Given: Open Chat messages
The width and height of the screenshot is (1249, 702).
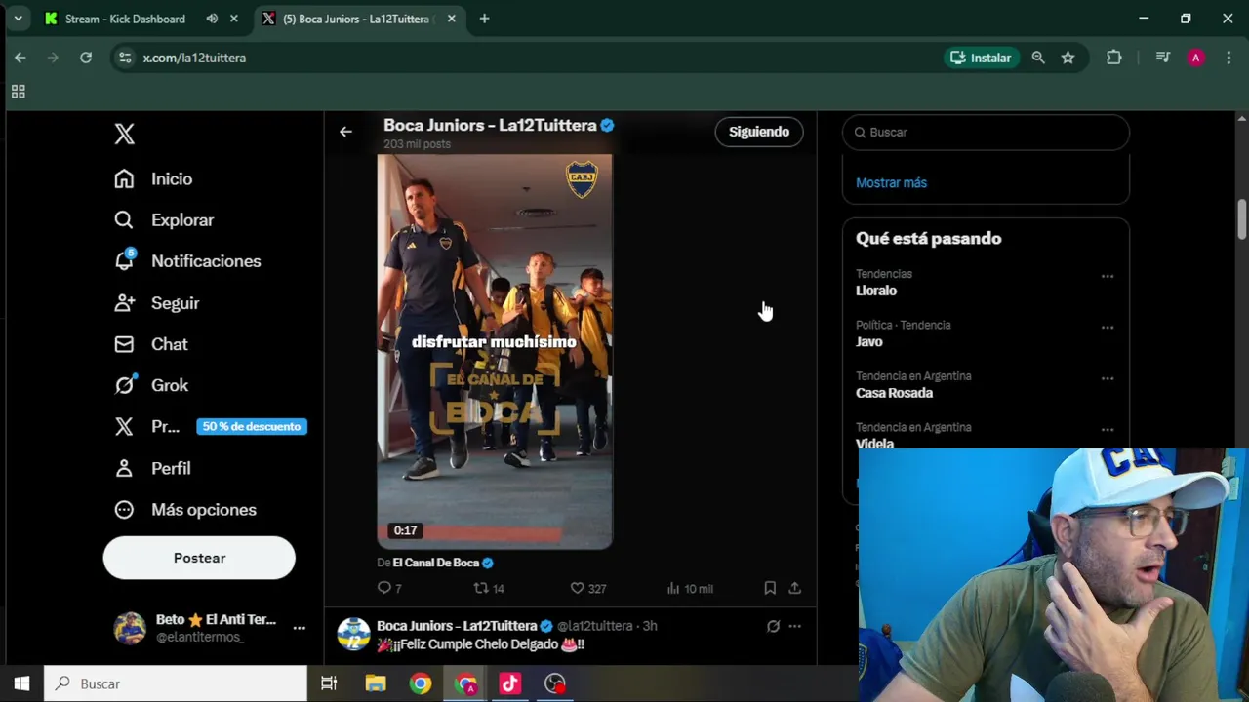Looking at the screenshot, I should coord(150,344).
